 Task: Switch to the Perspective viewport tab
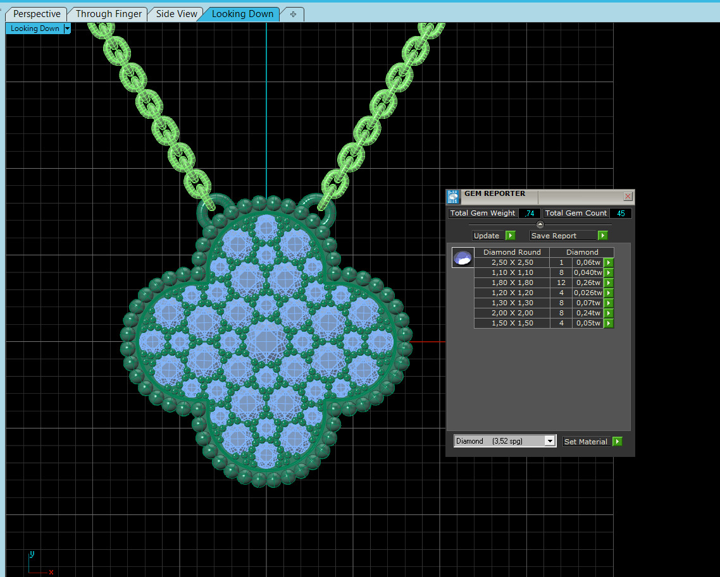coord(36,14)
